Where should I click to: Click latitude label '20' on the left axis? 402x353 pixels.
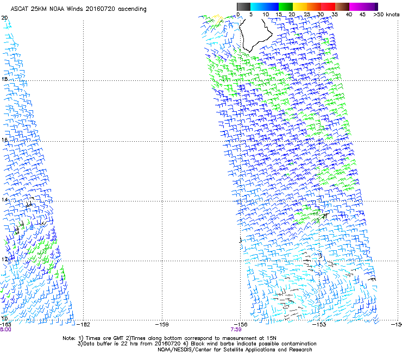(x=4, y=18)
